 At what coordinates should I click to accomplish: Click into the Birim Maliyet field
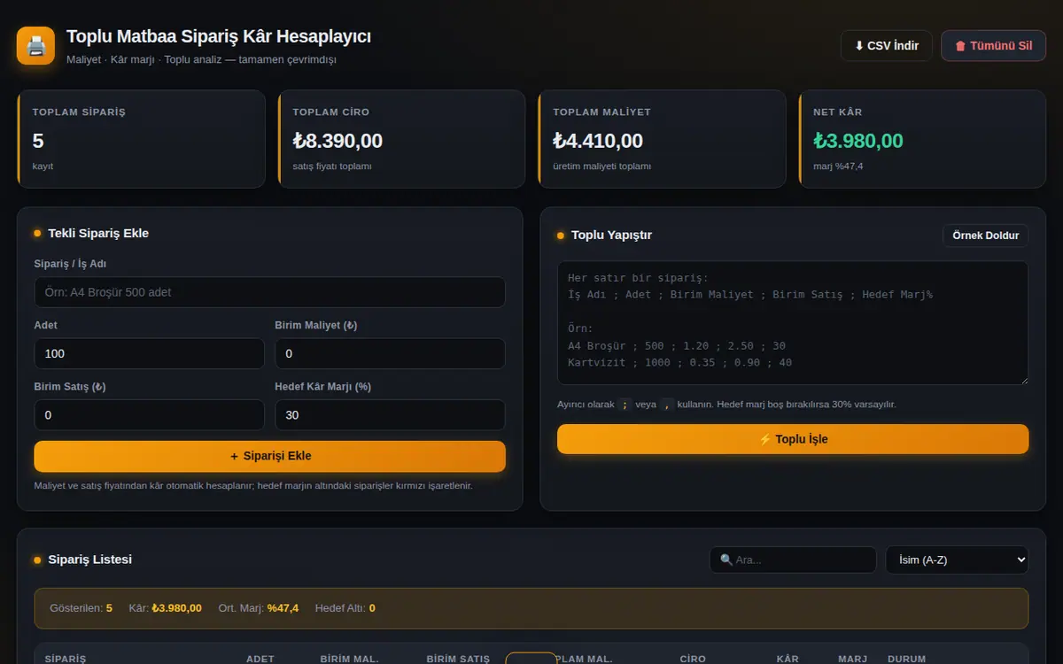[x=391, y=353]
